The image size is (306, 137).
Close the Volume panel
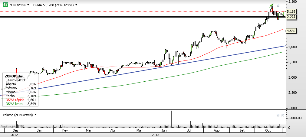tap(282, 115)
